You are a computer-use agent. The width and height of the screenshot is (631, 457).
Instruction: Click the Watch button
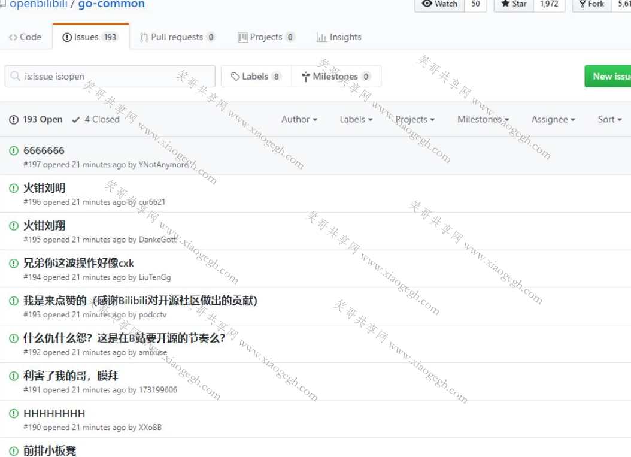(440, 4)
